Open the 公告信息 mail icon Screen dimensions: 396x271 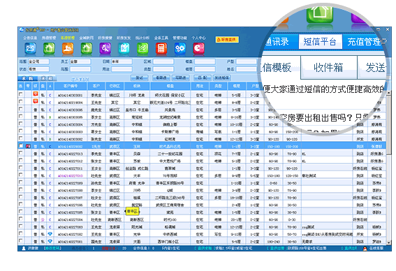click(x=30, y=48)
